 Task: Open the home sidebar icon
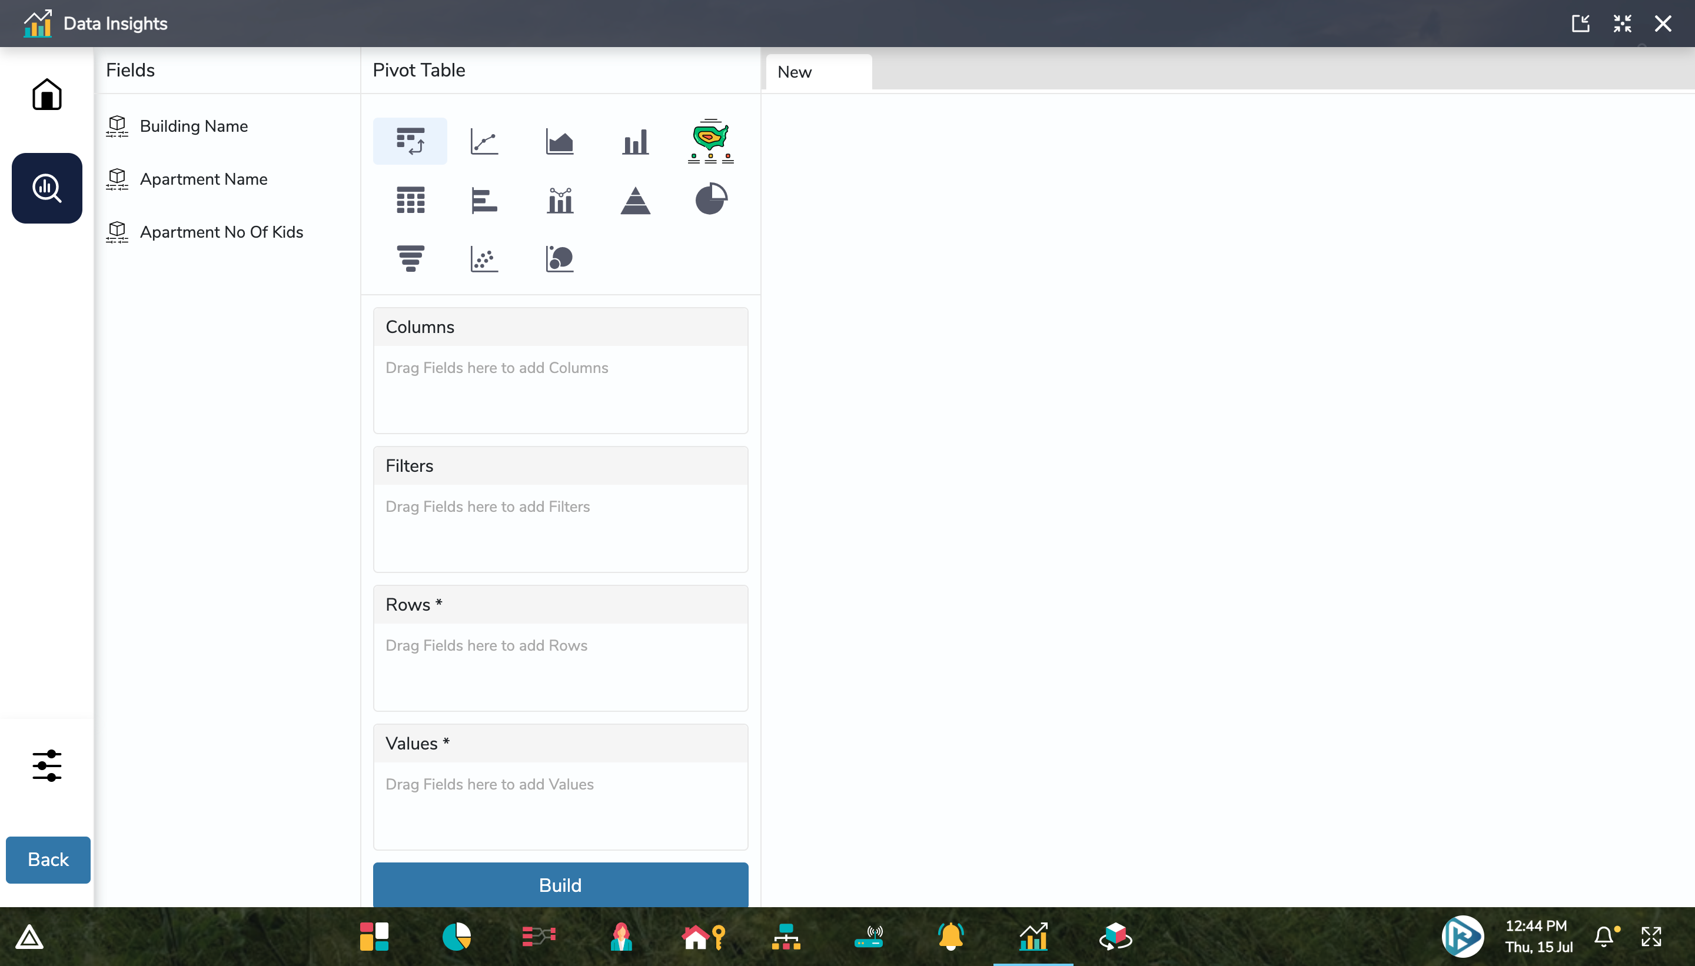(x=46, y=94)
